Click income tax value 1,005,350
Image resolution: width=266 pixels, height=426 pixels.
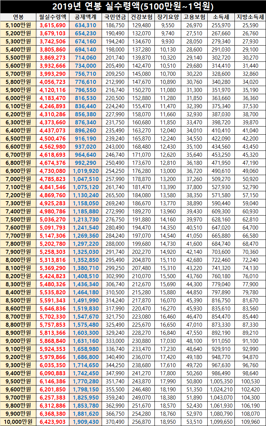pos(221,381)
